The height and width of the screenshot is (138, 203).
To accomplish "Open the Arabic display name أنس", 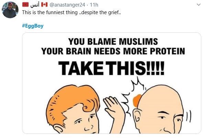I will tap(35, 5).
